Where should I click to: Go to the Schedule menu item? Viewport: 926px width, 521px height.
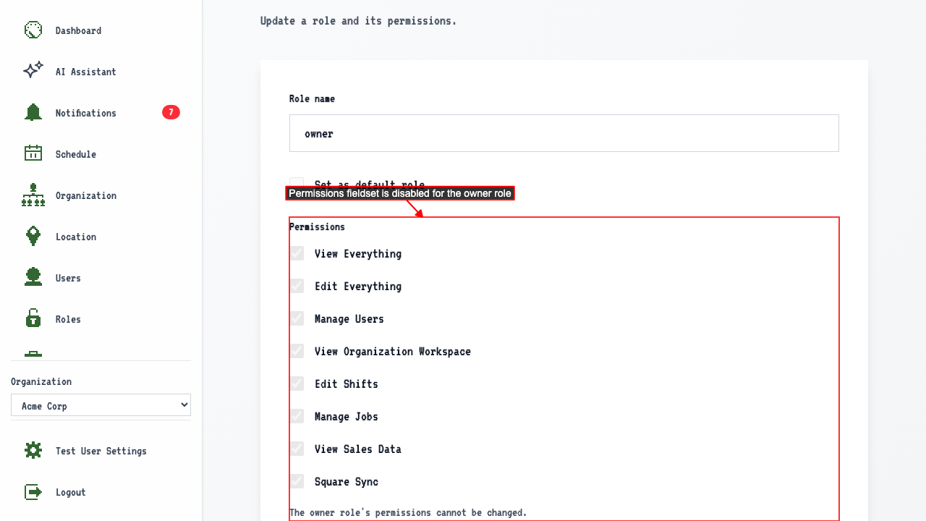coord(76,154)
